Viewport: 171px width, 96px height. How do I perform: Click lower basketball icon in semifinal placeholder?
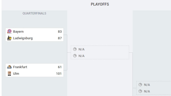pos(75,56)
